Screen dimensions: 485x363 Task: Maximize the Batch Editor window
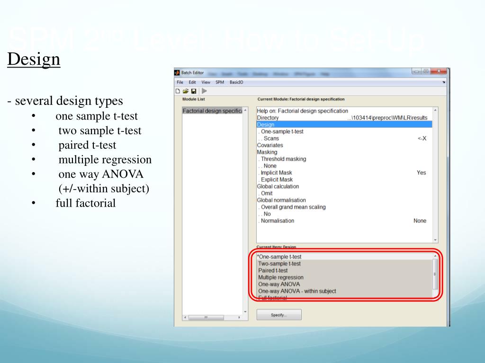coord(426,71)
